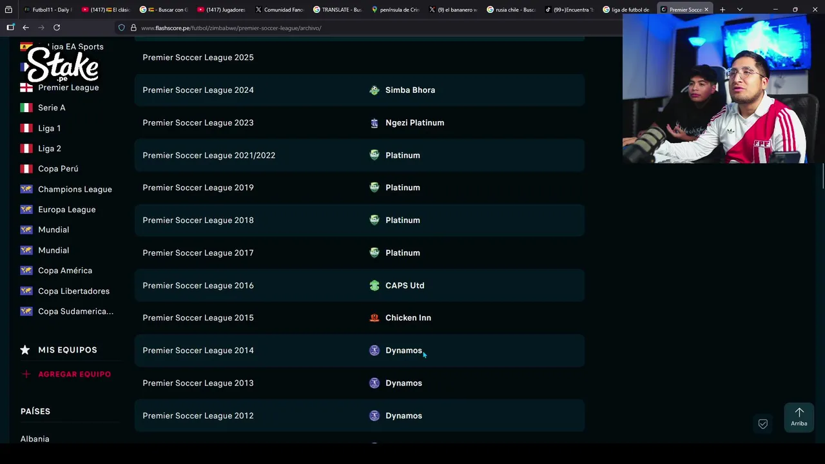This screenshot has width=825, height=464.
Task: Open Premier Soccer League 2021/2022
Action: 209,155
